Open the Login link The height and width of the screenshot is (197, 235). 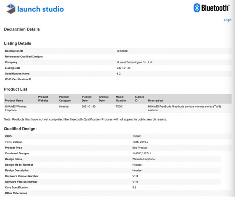(228, 20)
